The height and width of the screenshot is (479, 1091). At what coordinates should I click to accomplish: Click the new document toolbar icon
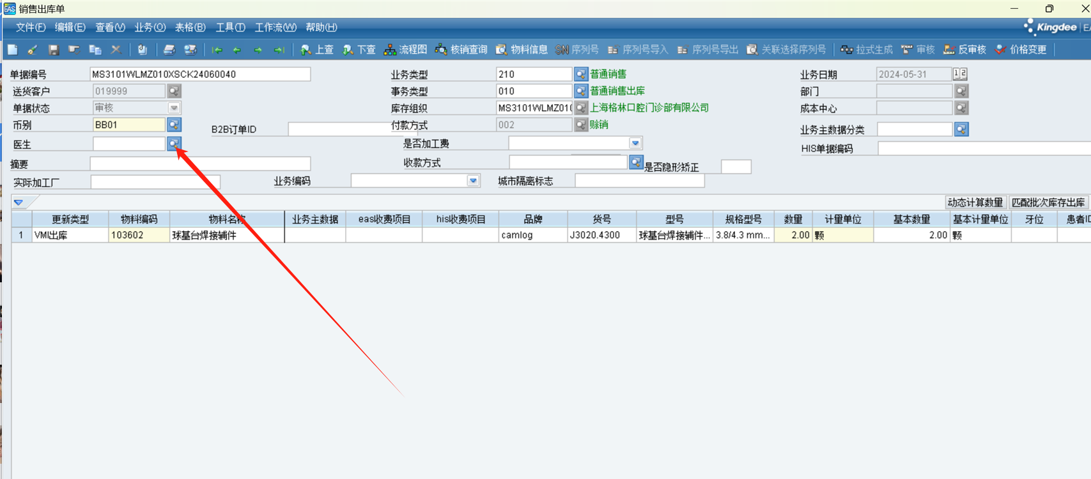(13, 50)
